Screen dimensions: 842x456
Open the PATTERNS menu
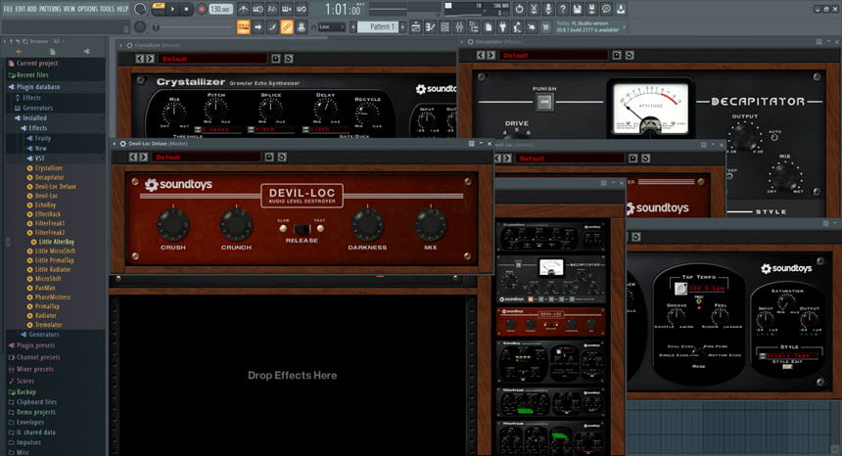pyautogui.click(x=50, y=9)
